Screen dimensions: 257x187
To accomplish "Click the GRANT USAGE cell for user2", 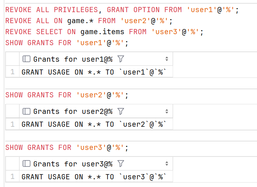I will pos(96,124).
